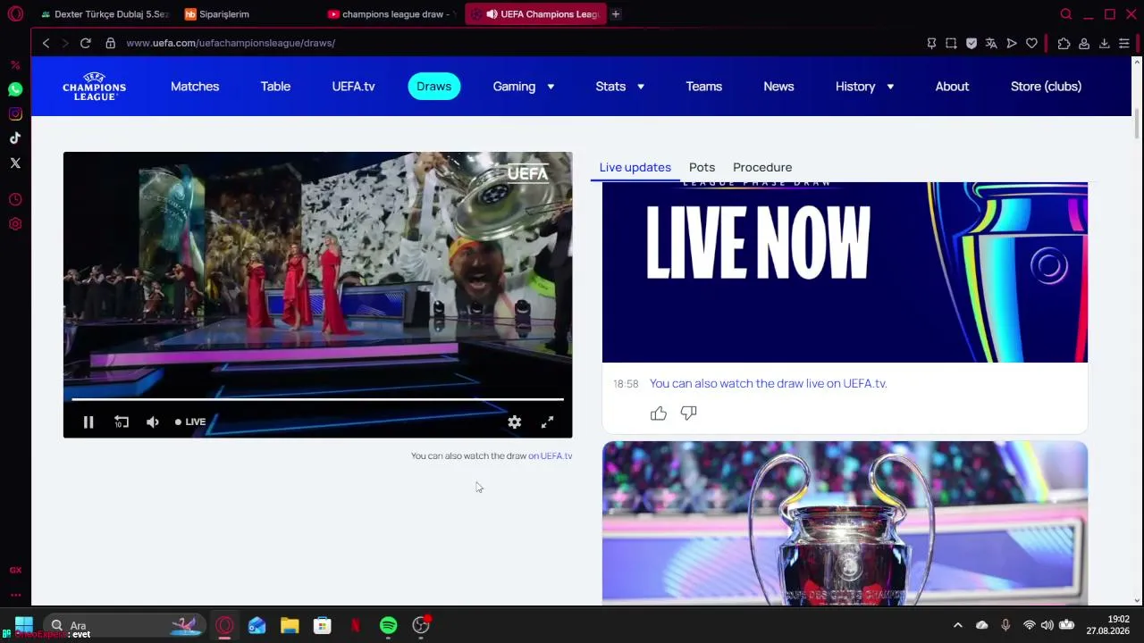Screen dimensions: 1144x643
Task: Switch to the Pots tab
Action: click(702, 167)
